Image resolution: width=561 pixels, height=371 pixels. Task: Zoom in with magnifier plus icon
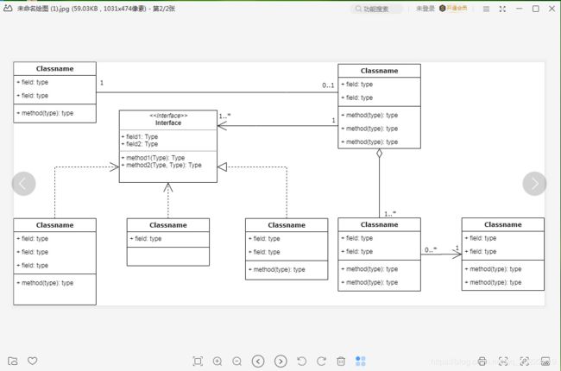pos(217,362)
